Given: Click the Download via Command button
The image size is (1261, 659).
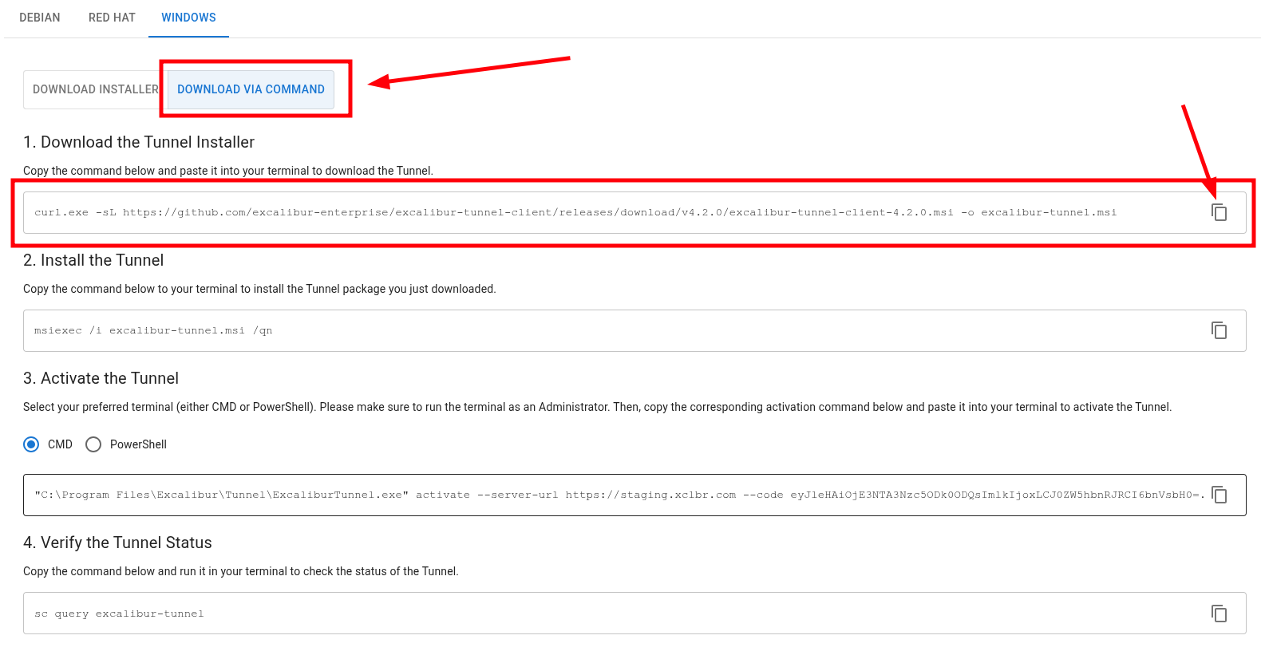Looking at the screenshot, I should click(x=251, y=89).
